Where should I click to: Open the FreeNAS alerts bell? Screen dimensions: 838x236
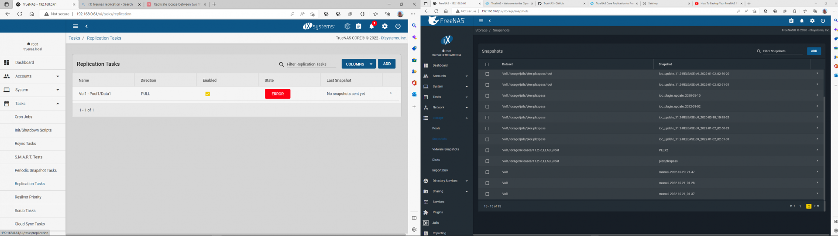(802, 21)
